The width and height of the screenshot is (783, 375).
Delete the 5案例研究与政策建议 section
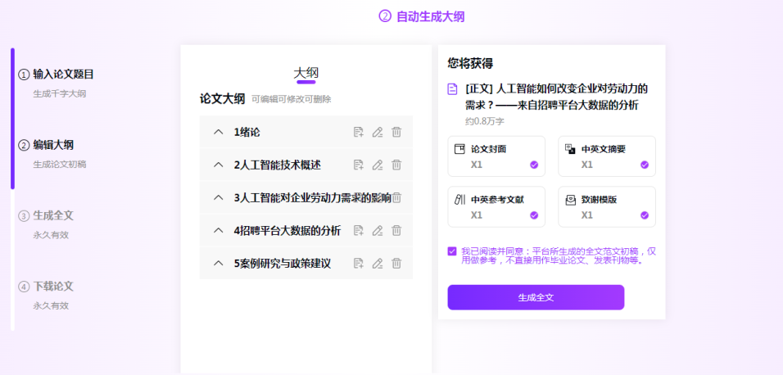coord(396,263)
